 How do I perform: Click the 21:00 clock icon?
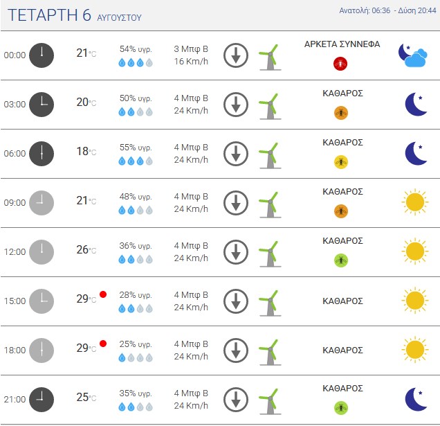click(42, 399)
